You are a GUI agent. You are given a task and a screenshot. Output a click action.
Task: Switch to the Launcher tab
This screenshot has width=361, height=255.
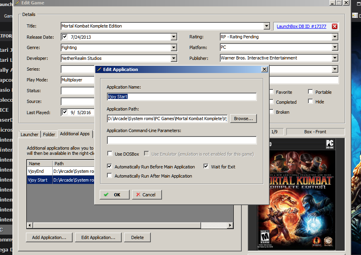tap(30, 134)
